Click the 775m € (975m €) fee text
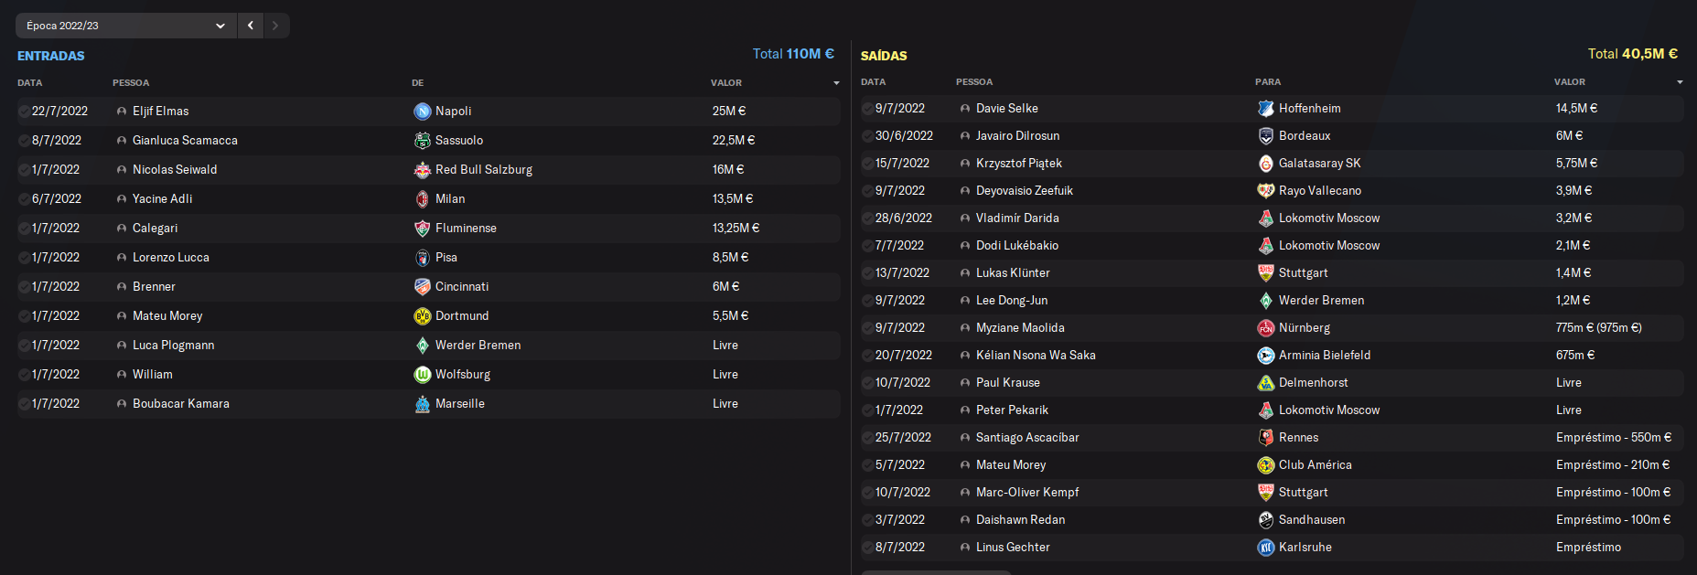The image size is (1697, 575). click(x=1599, y=328)
